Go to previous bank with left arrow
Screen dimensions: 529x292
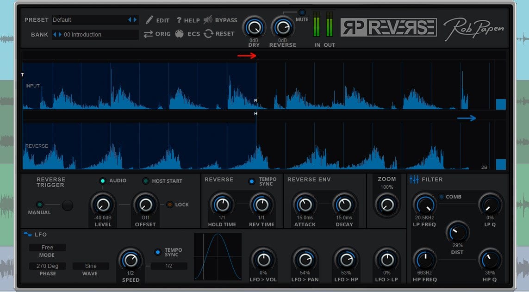pyautogui.click(x=55, y=34)
